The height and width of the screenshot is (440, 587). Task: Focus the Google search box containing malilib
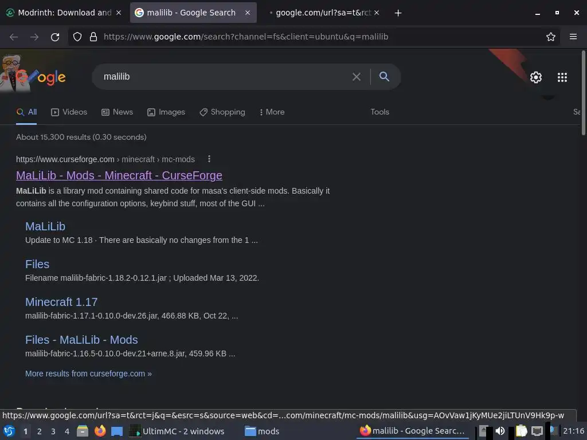click(225, 77)
